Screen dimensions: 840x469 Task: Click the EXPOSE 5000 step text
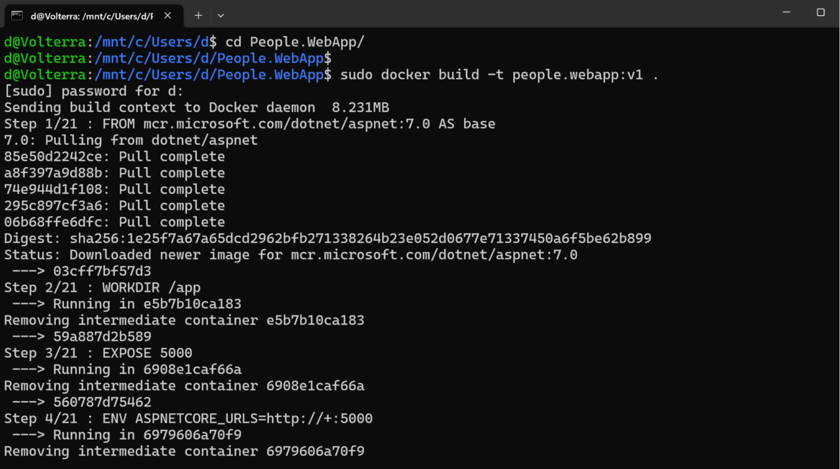click(x=97, y=352)
